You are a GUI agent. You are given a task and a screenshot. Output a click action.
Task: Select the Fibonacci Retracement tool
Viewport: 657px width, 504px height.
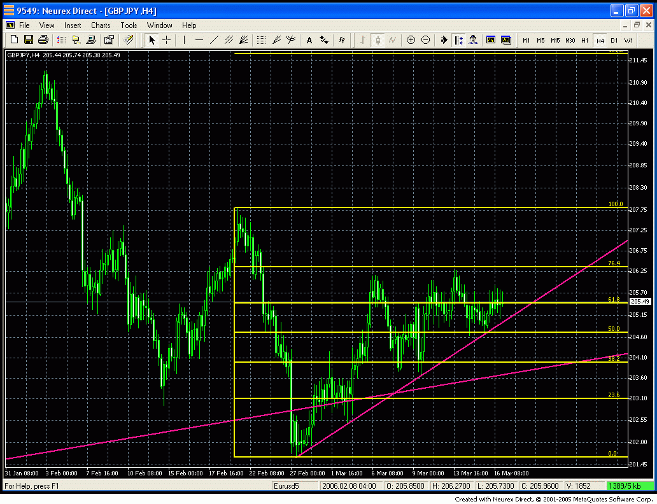pyautogui.click(x=262, y=40)
